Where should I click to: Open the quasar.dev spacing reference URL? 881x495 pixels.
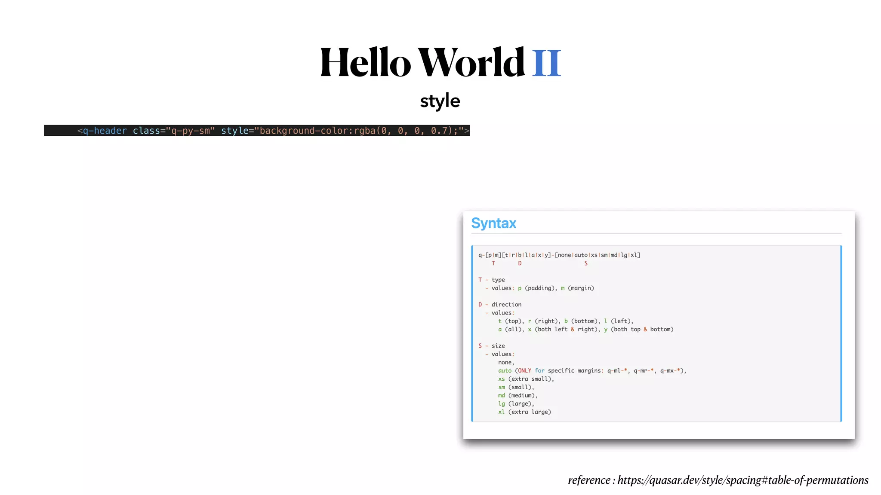click(x=742, y=480)
